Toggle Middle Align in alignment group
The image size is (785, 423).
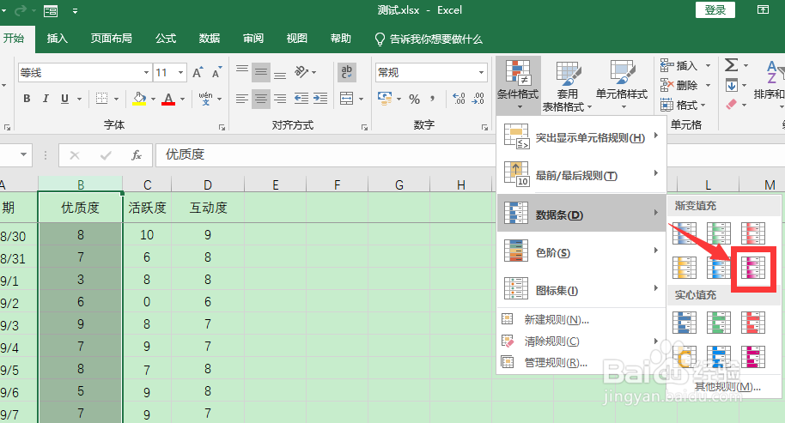pos(261,72)
